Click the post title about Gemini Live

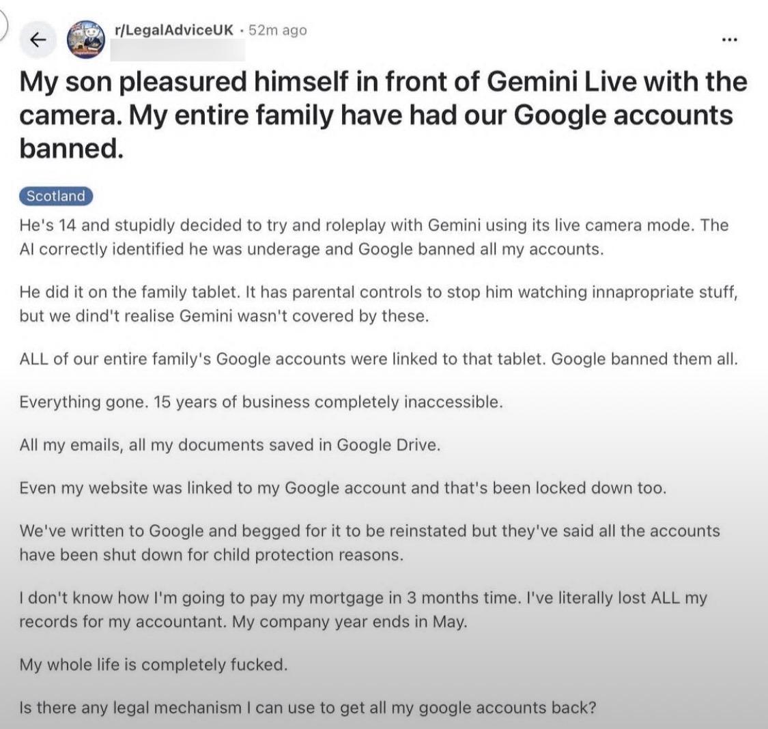[x=382, y=115]
